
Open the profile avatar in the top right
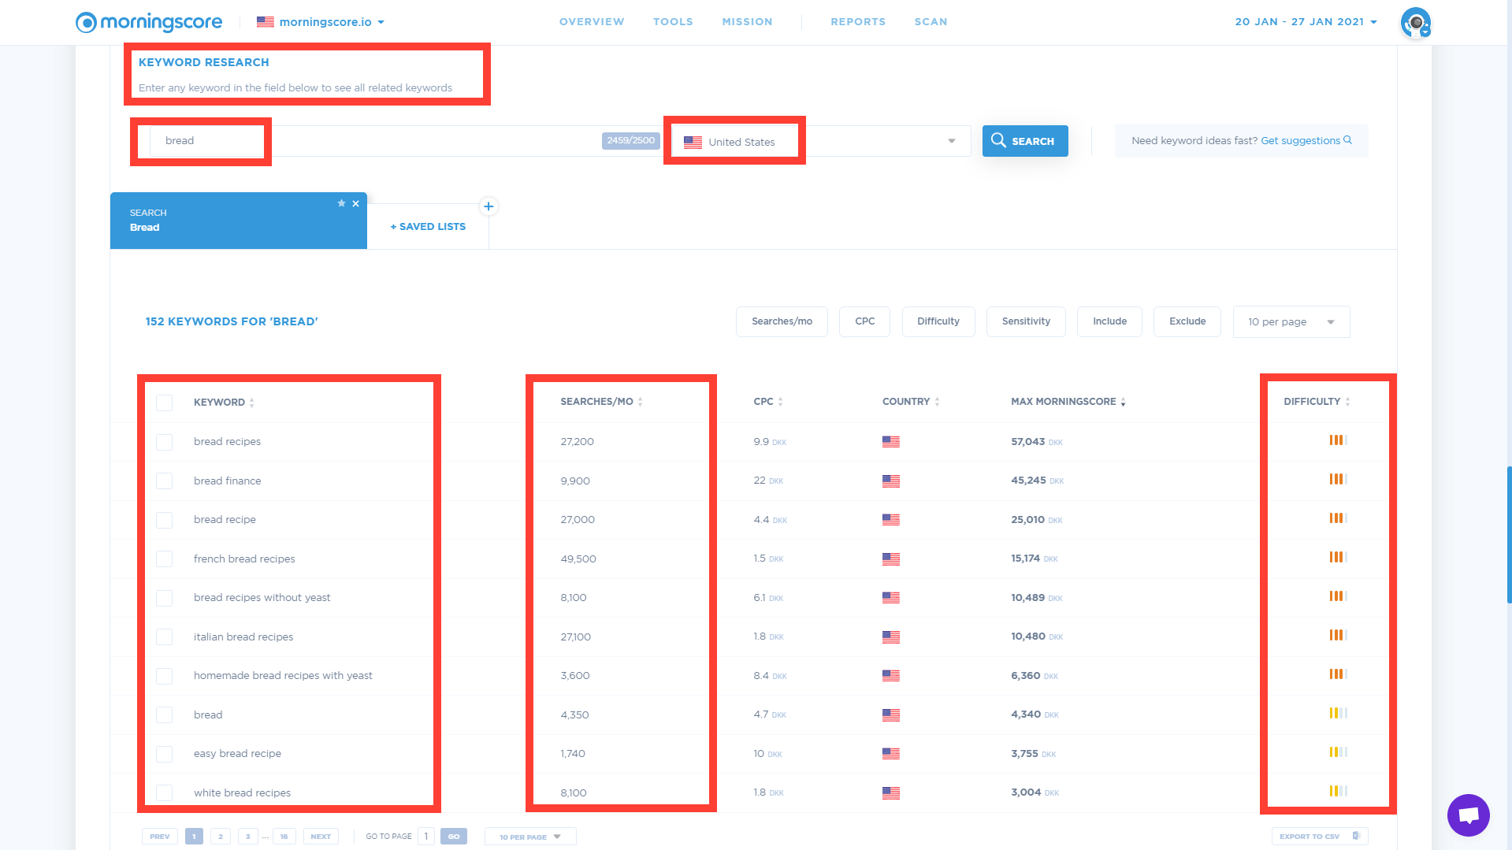tap(1415, 22)
